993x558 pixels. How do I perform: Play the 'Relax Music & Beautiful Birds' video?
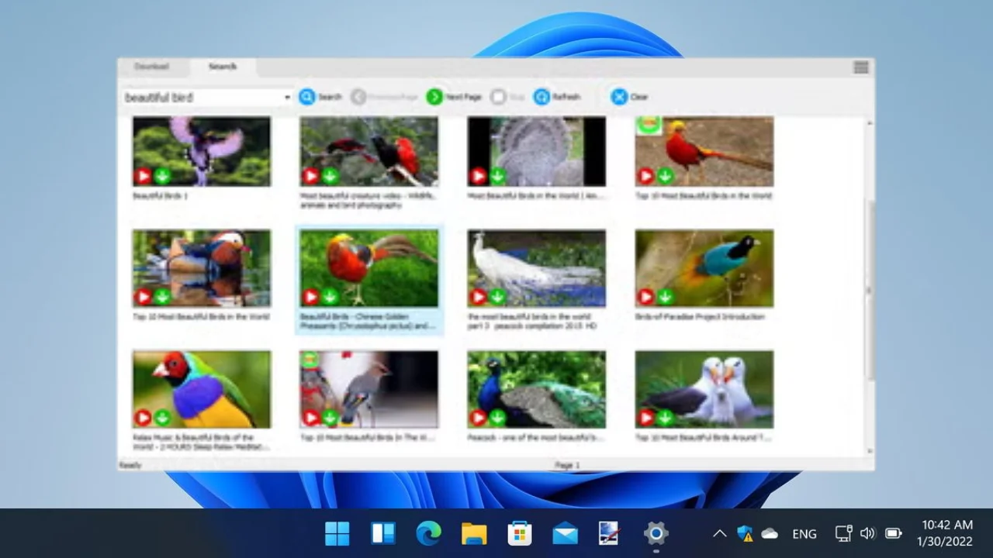coord(143,418)
